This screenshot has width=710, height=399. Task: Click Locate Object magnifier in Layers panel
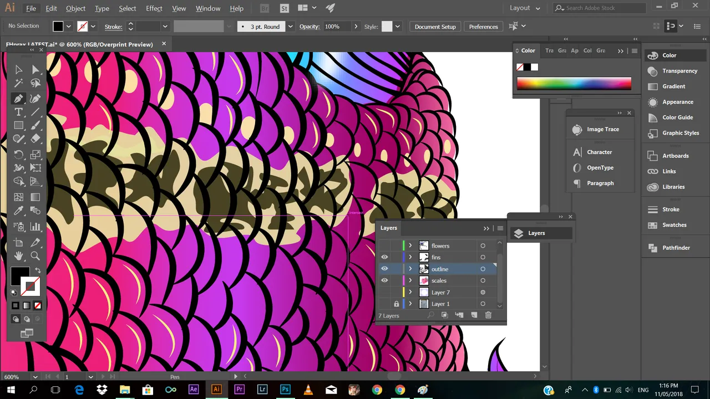(x=430, y=315)
